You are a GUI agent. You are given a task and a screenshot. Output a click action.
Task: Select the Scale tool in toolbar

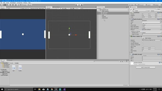[x=10, y=5]
